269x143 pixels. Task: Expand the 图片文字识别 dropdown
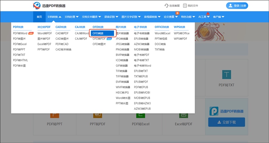(x=131, y=17)
